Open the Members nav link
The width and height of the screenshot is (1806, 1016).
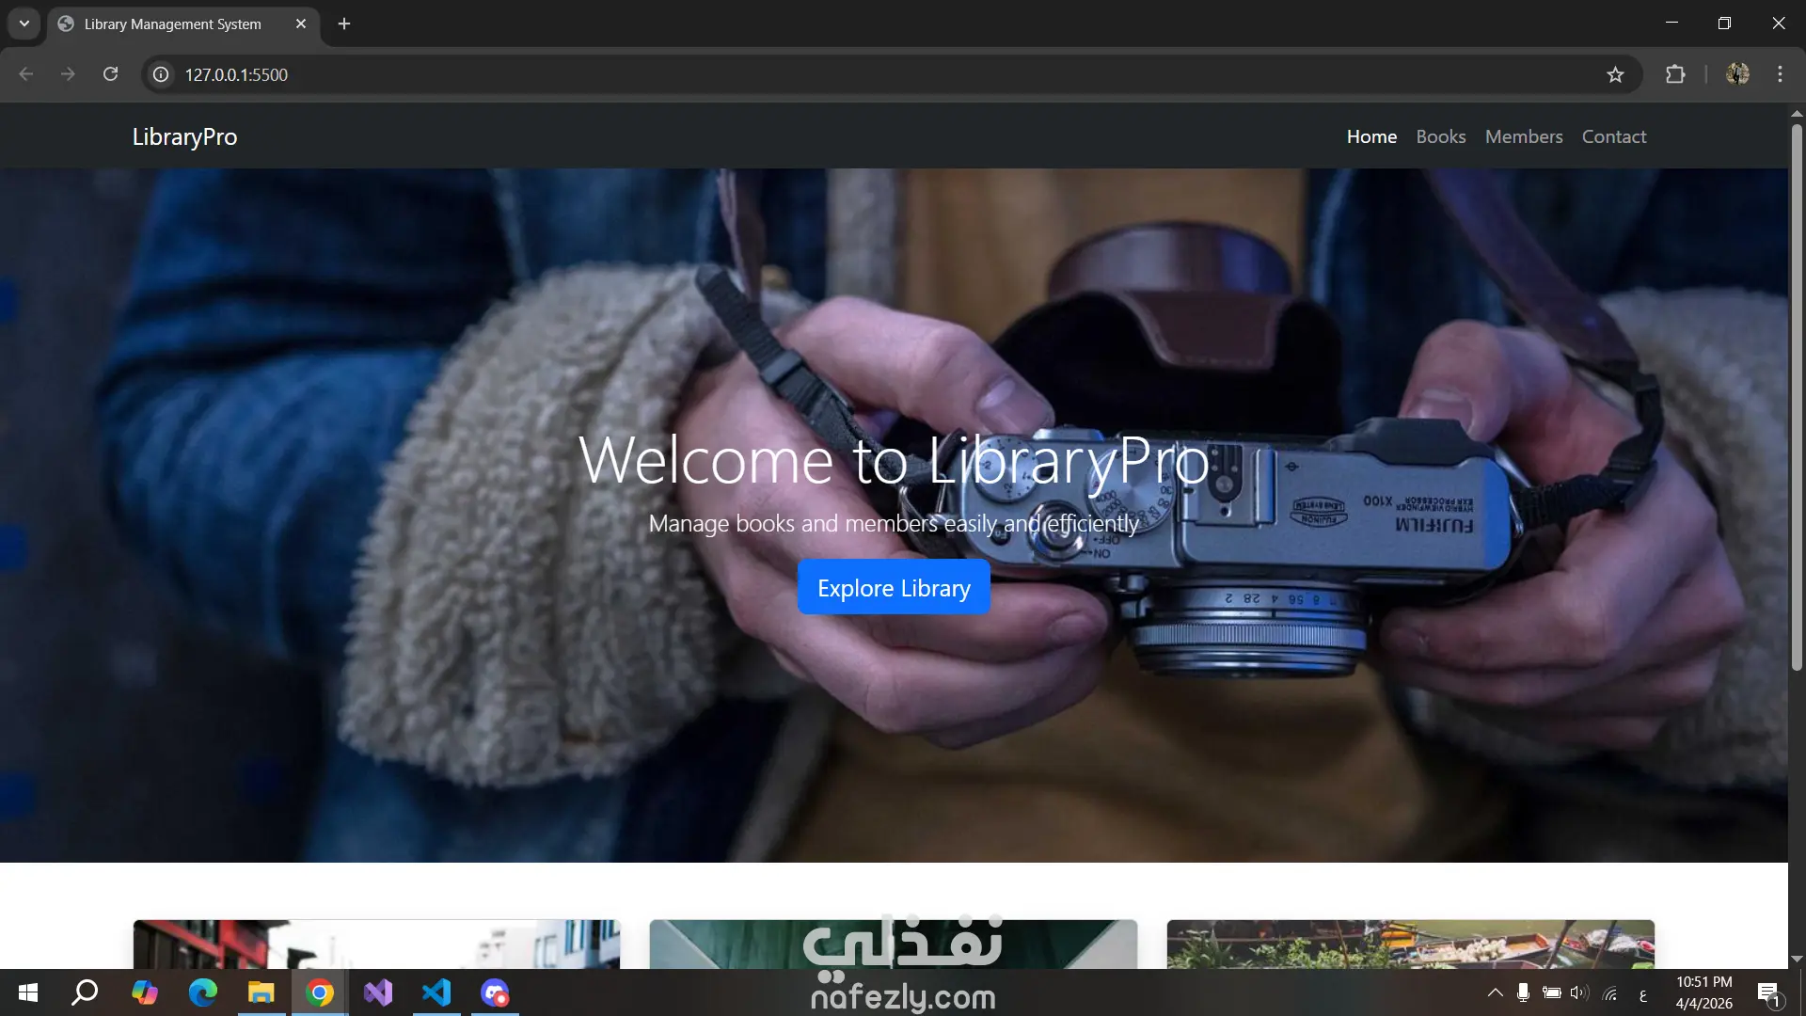tap(1523, 136)
